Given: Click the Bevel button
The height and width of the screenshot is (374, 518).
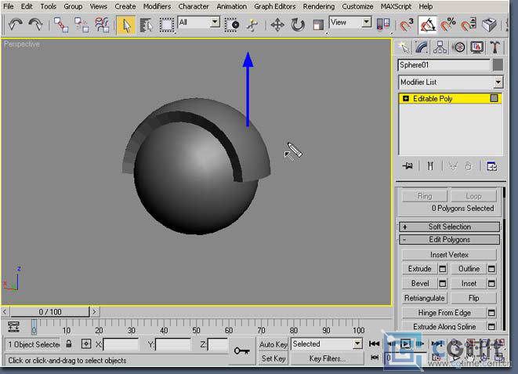Looking at the screenshot, I should click(x=420, y=283).
